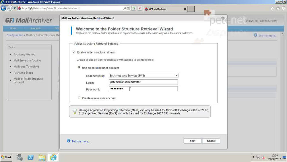
Task: Click the browser Home icon
Action: [272, 8]
